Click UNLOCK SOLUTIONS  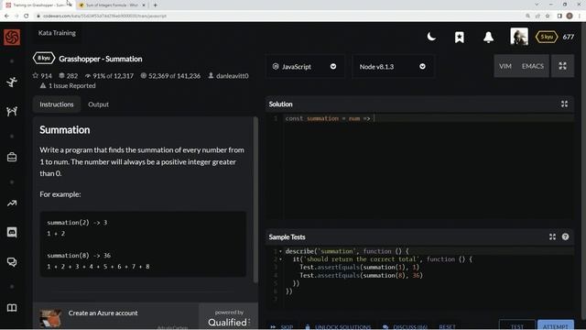click(x=338, y=327)
